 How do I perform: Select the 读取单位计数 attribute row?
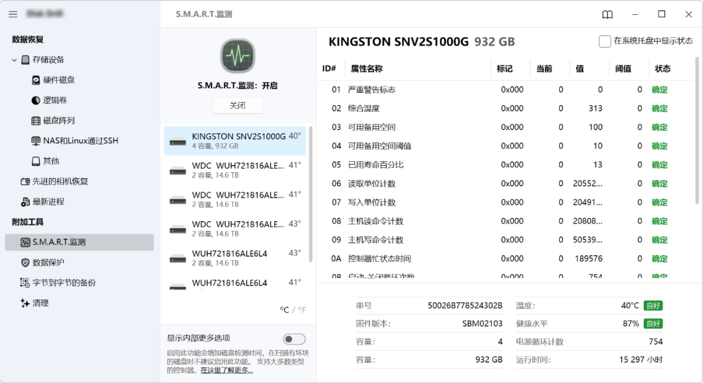tap(506, 183)
